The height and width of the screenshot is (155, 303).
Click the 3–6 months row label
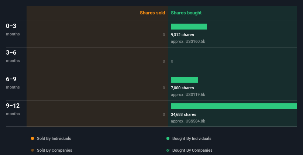(x=13, y=56)
